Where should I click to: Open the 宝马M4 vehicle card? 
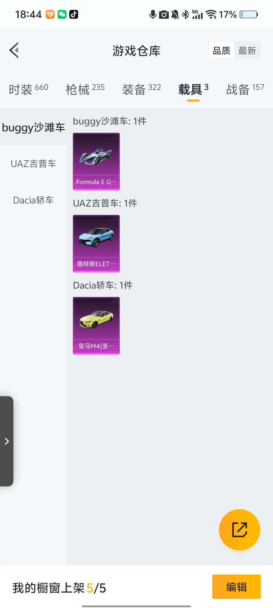point(96,326)
